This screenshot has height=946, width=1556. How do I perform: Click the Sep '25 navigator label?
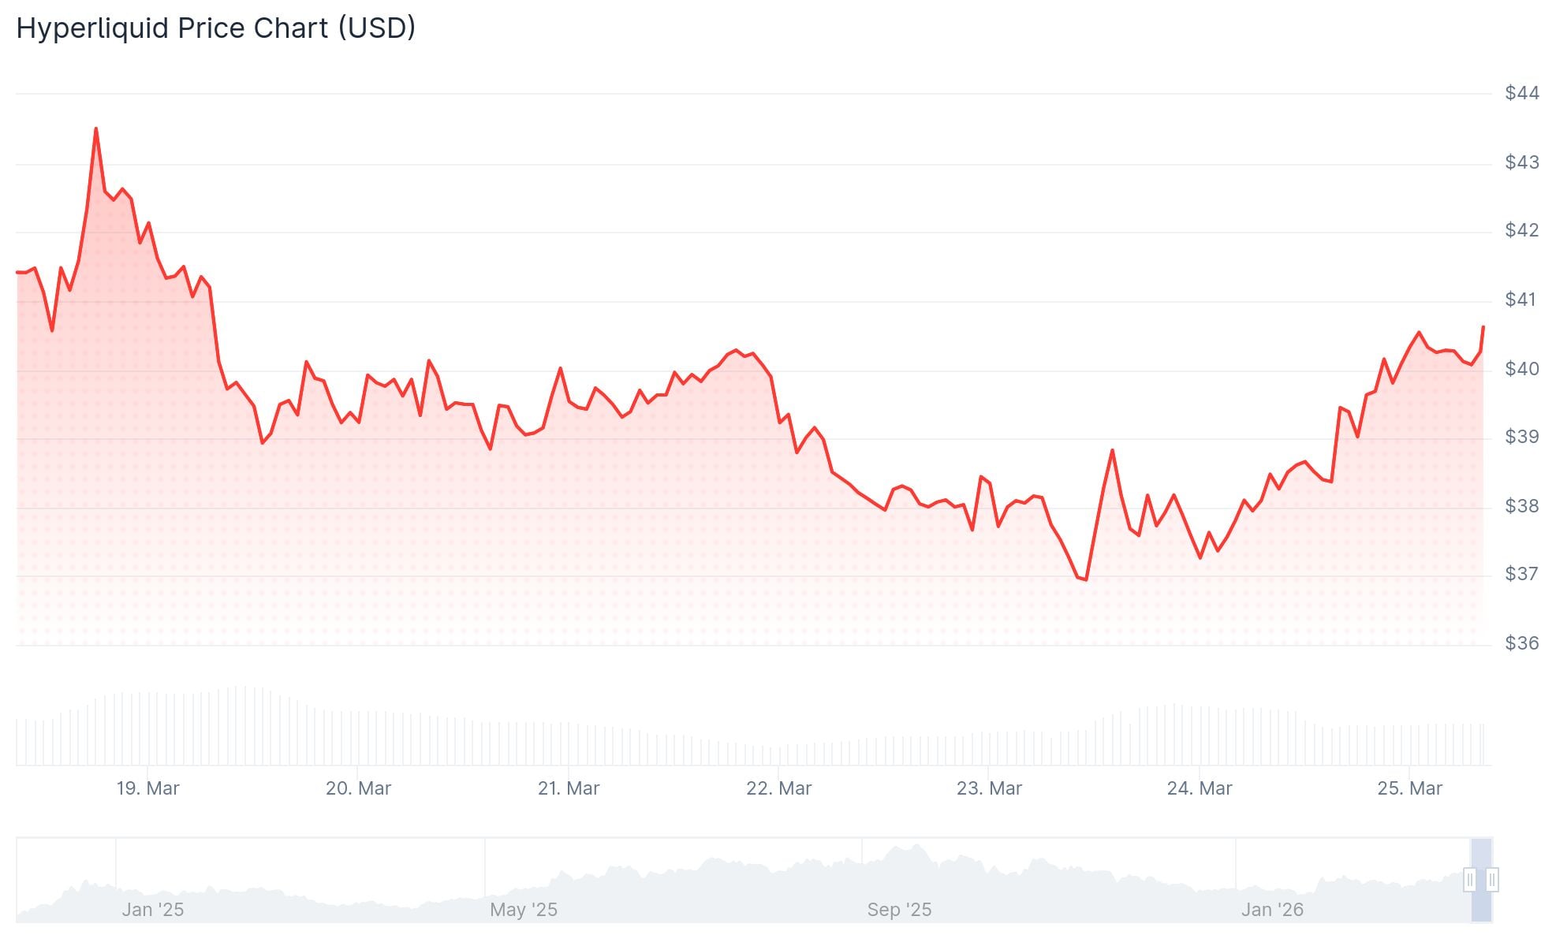click(899, 910)
